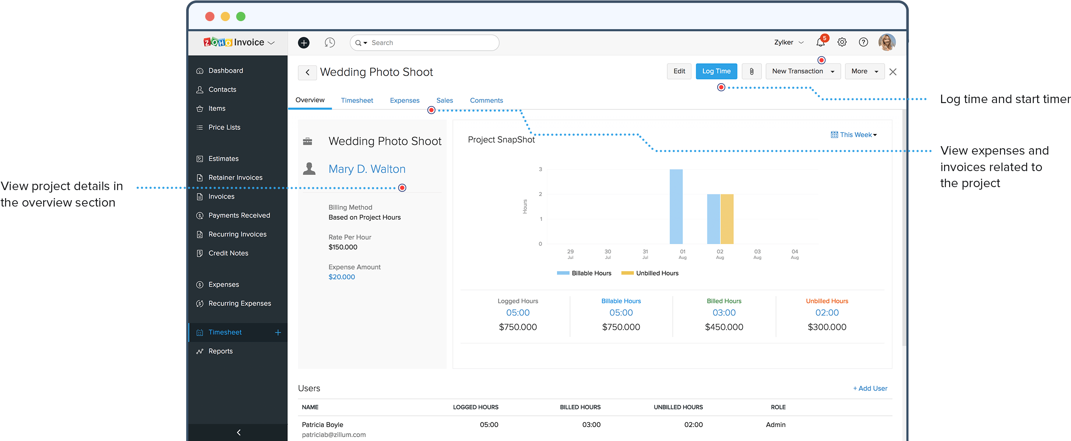The height and width of the screenshot is (441, 1071).
Task: Go back using the left arrow button
Action: tap(307, 72)
